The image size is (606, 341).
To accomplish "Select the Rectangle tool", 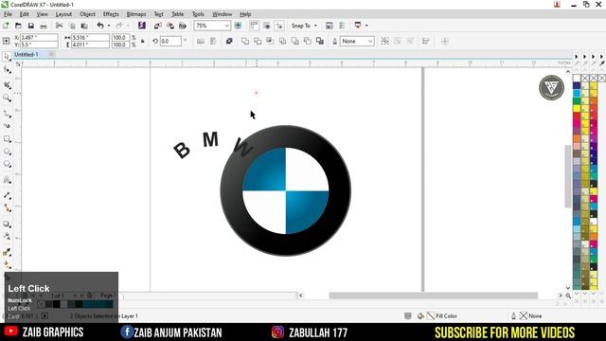I will point(7,139).
